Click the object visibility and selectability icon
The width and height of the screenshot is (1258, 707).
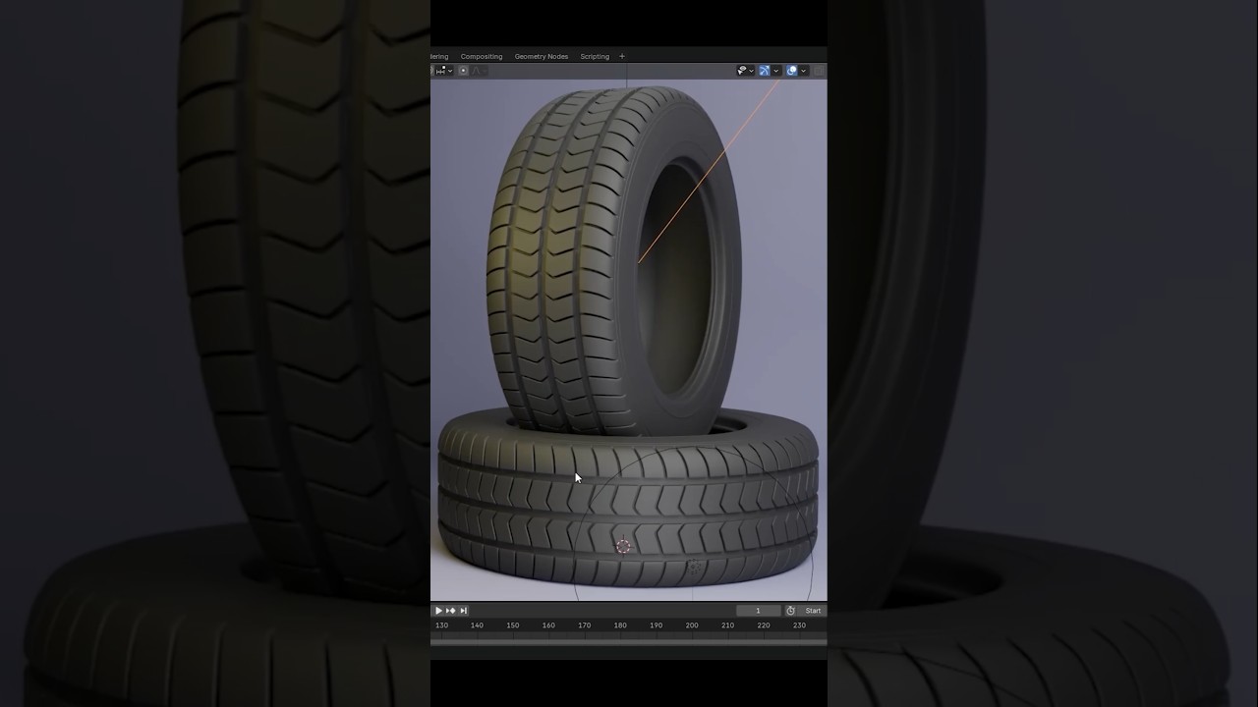pyautogui.click(x=741, y=70)
